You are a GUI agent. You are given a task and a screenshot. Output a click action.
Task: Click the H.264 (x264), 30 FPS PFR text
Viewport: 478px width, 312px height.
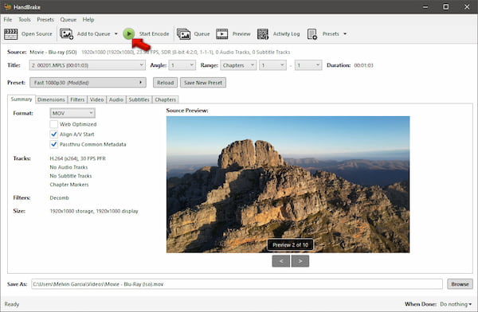click(x=78, y=158)
